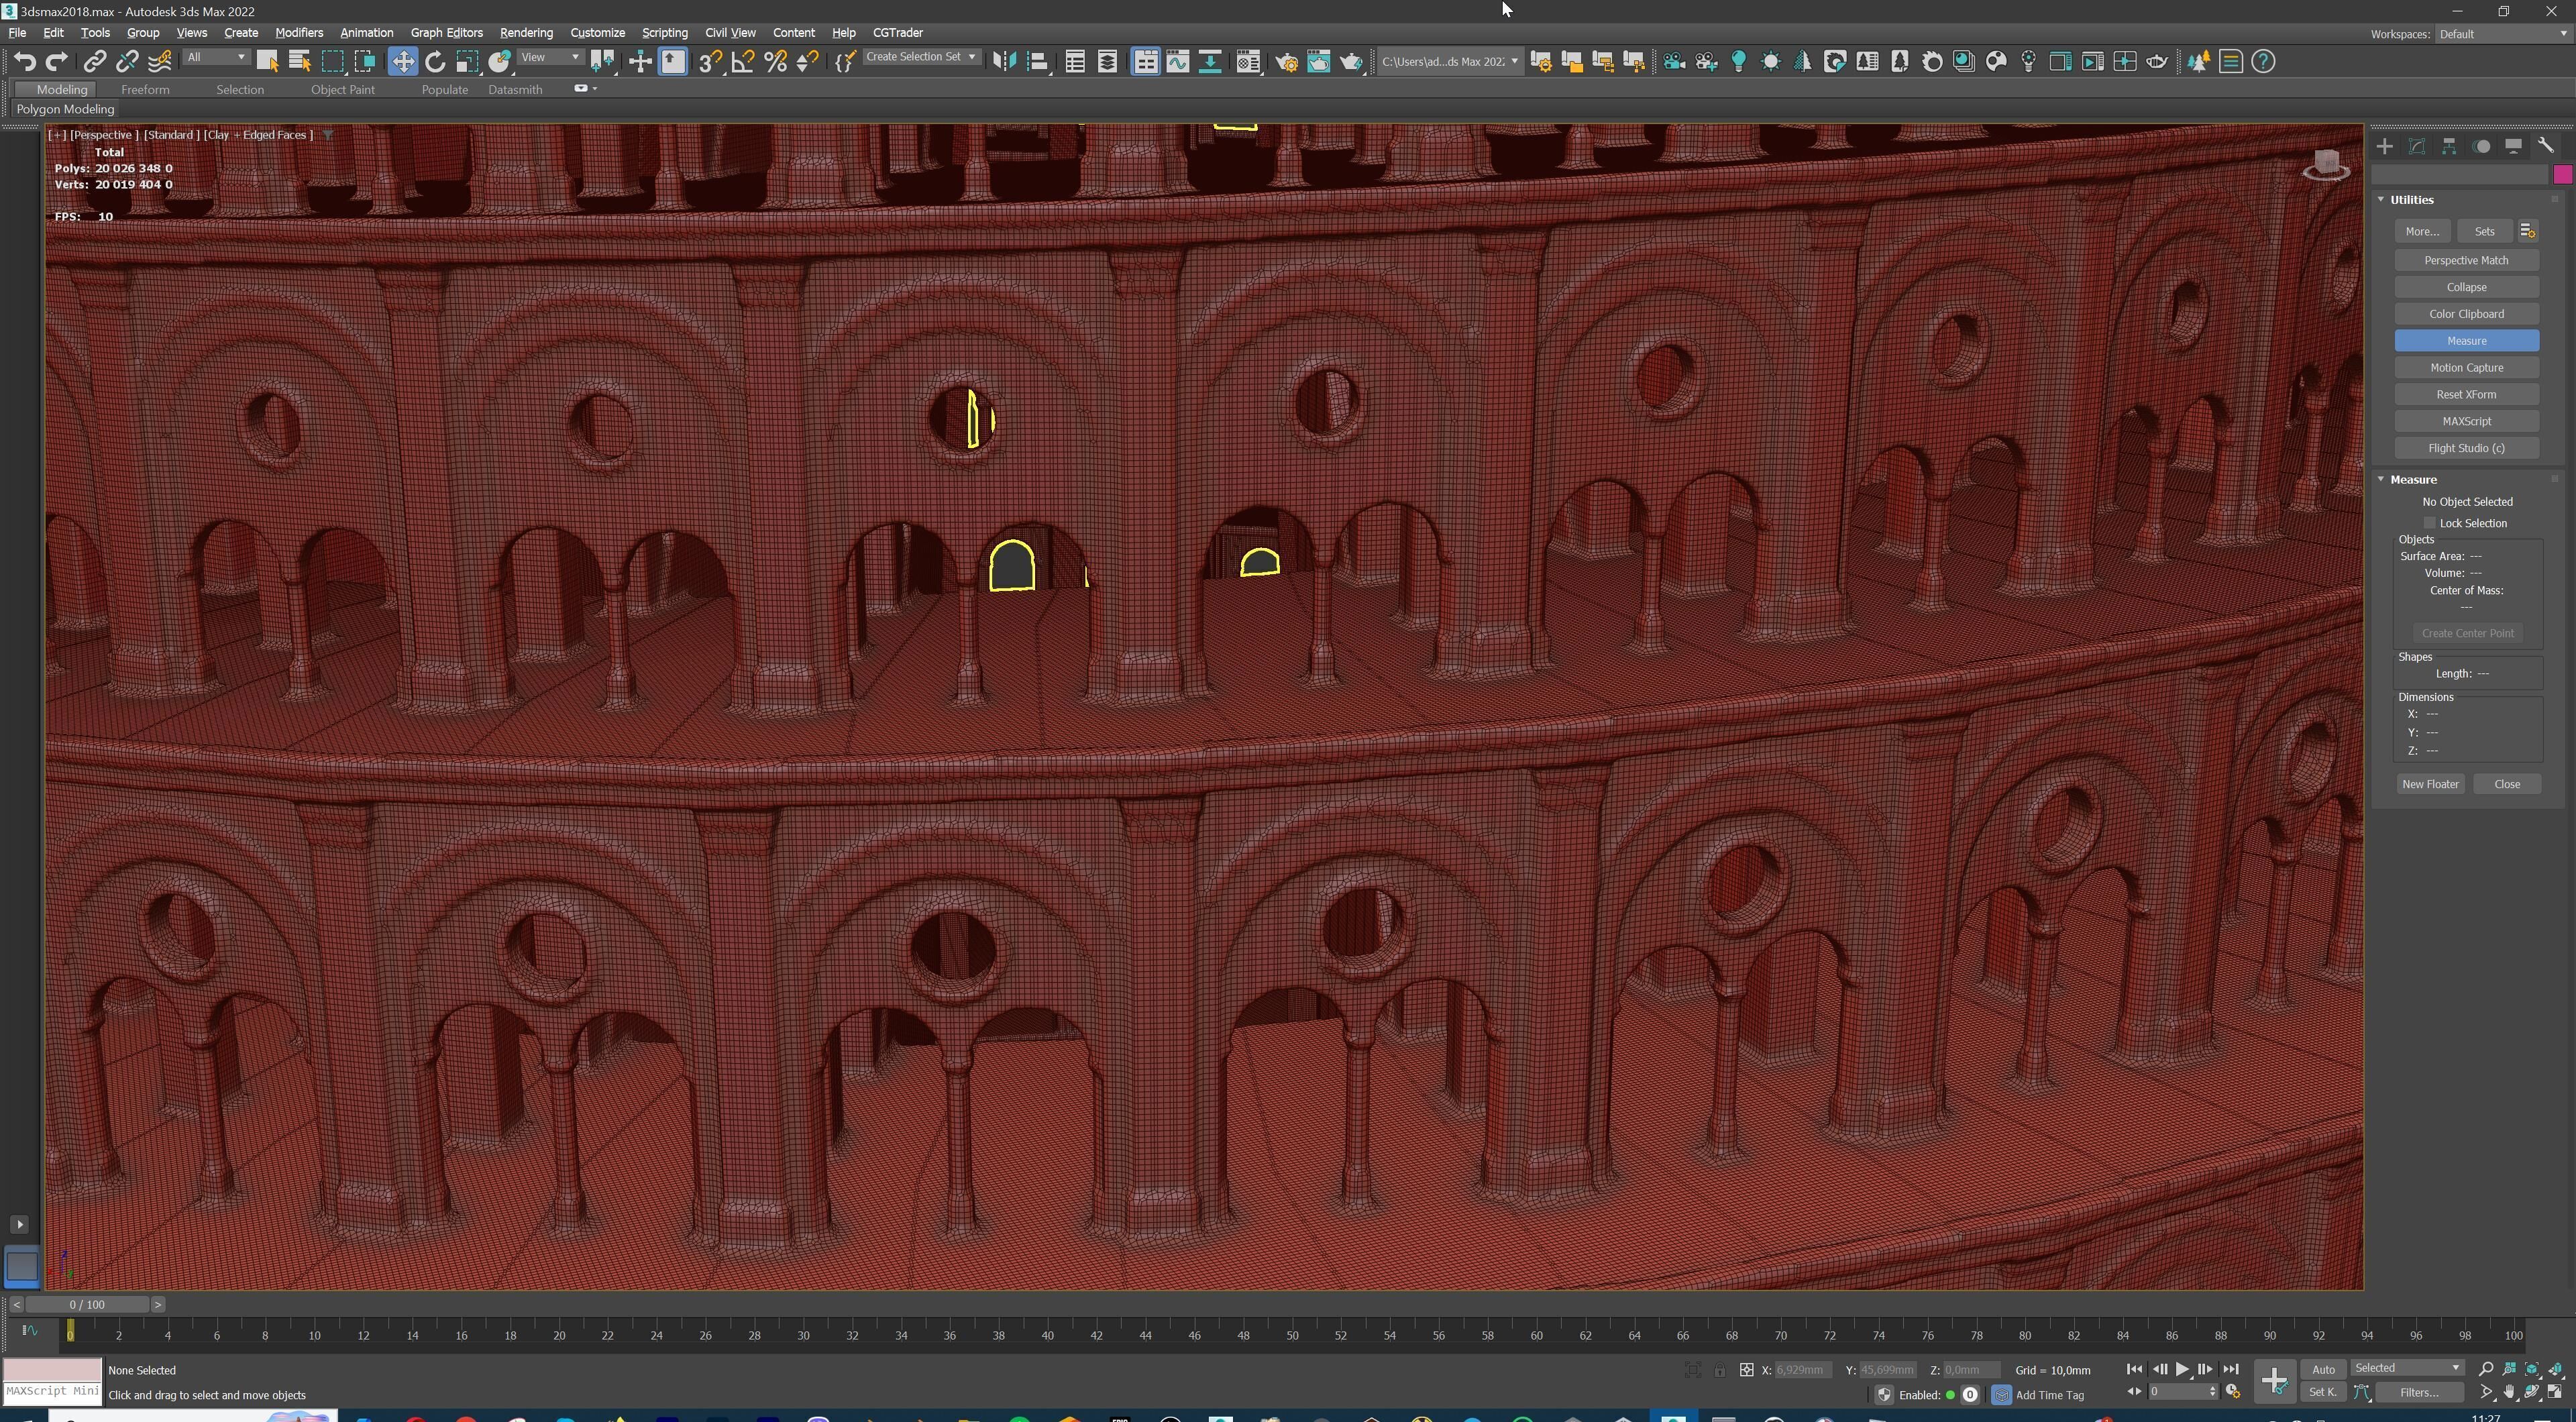This screenshot has width=2576, height=1422.
Task: Open the Scripting menu
Action: click(x=664, y=33)
